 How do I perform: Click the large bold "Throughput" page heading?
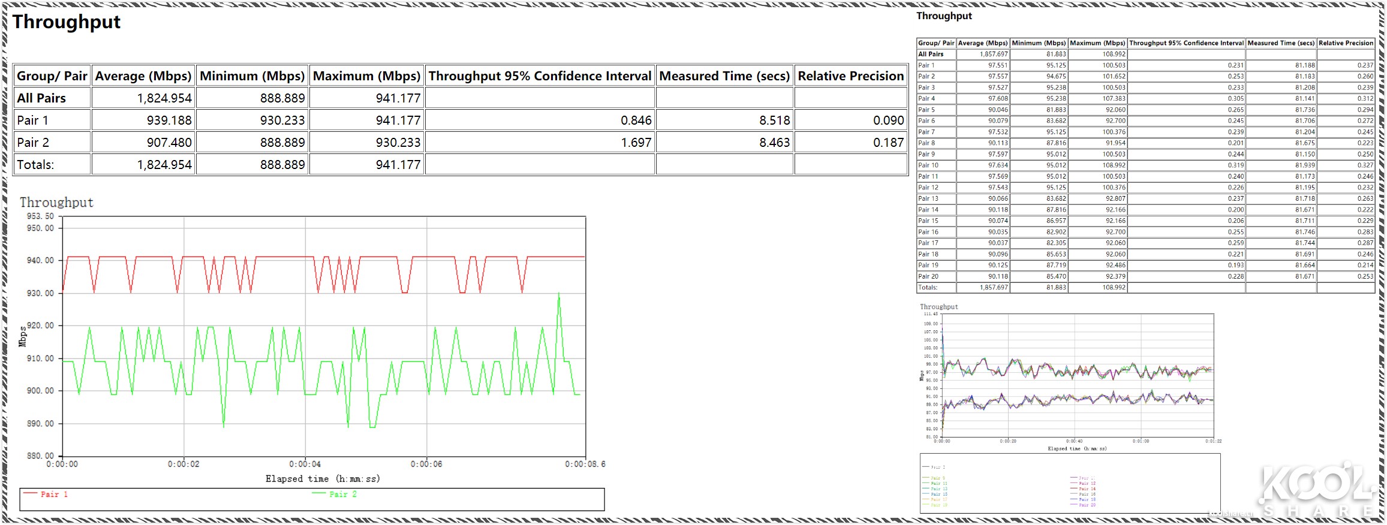pos(67,22)
